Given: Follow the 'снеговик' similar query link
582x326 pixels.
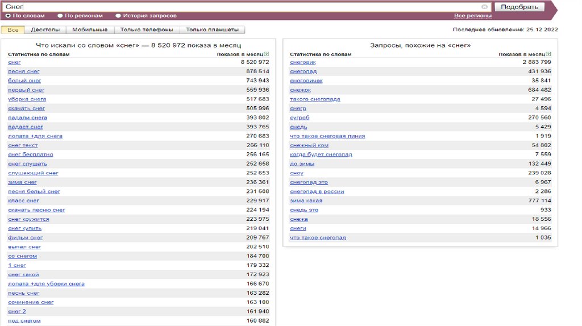Looking at the screenshot, I should point(302,62).
